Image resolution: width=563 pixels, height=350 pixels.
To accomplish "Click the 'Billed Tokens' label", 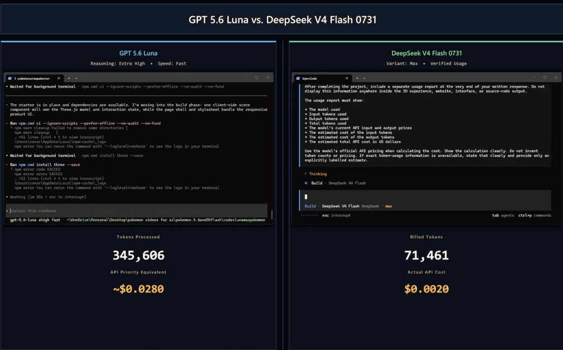I will click(426, 237).
